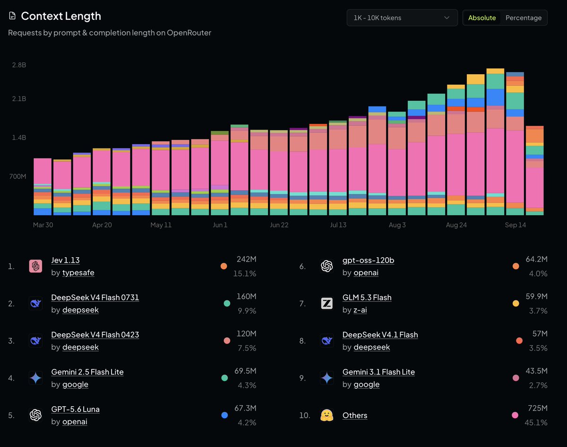This screenshot has height=447, width=567.
Task: Click the orange color dot for Jev 1.13
Action: coord(224,266)
